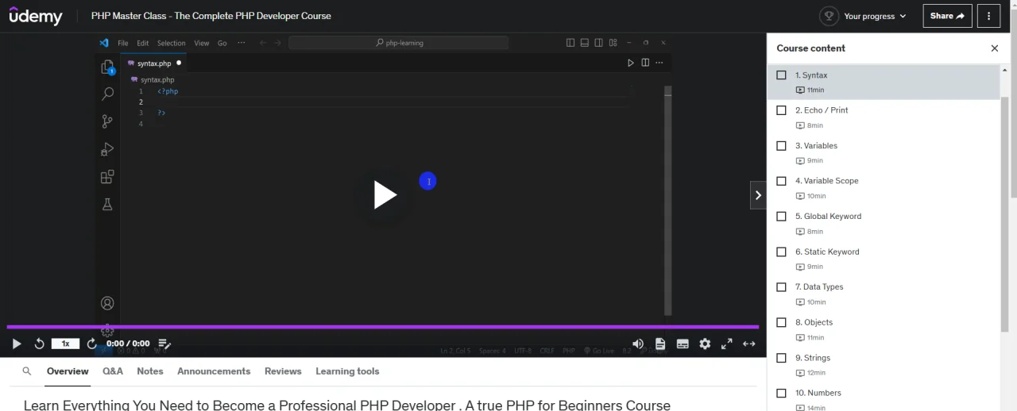Click the VS Code Accounts icon in the video

[107, 303]
